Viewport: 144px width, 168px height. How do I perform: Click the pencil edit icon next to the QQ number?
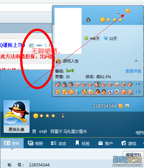[x=127, y=106]
